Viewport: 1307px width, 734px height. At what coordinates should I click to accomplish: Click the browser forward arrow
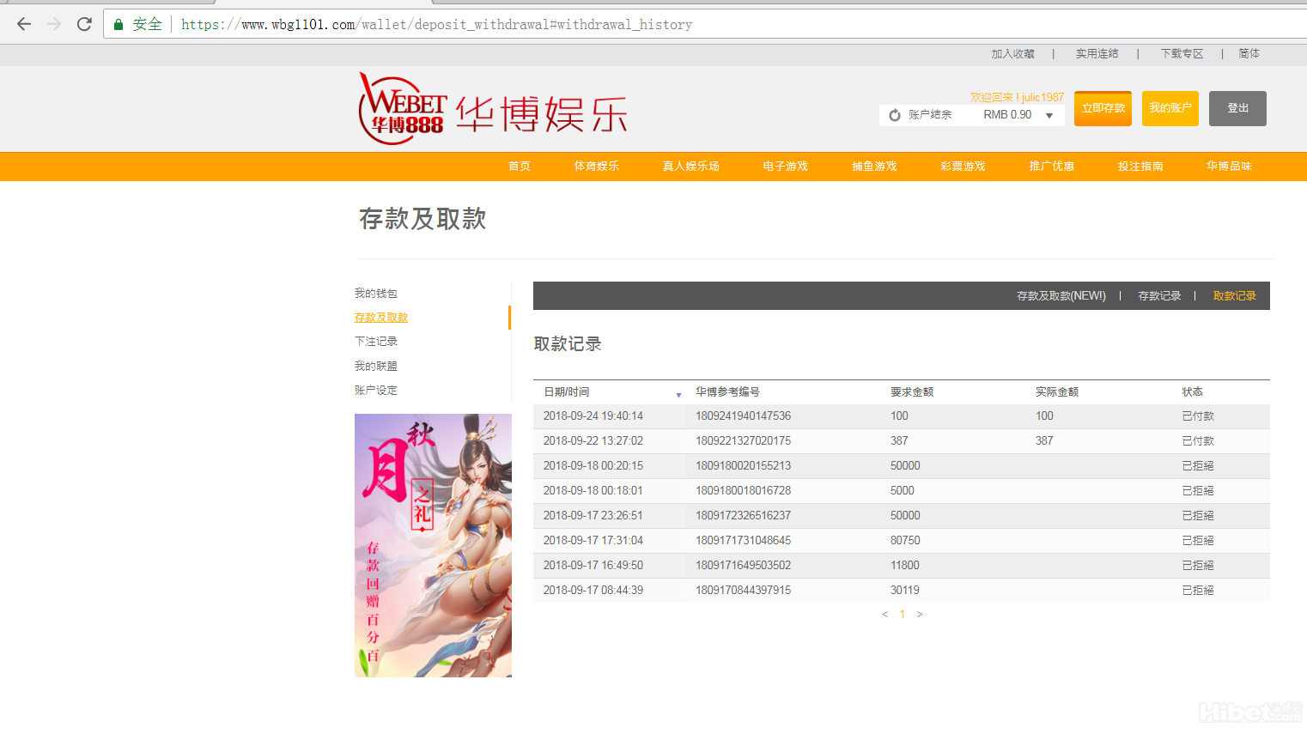pyautogui.click(x=54, y=24)
